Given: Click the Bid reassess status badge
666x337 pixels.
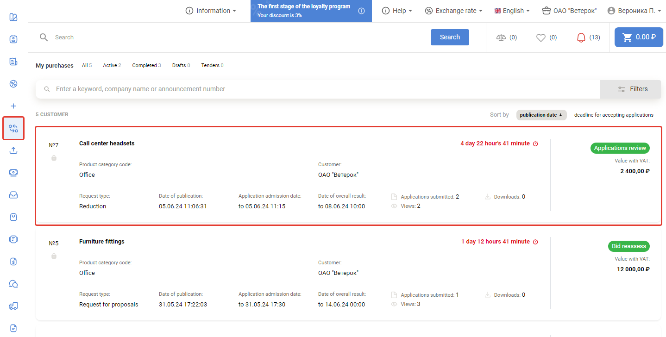Looking at the screenshot, I should click(x=629, y=246).
